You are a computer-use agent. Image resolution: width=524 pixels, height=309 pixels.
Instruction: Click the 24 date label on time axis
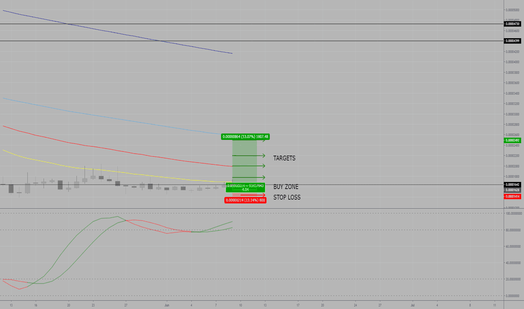355,305
